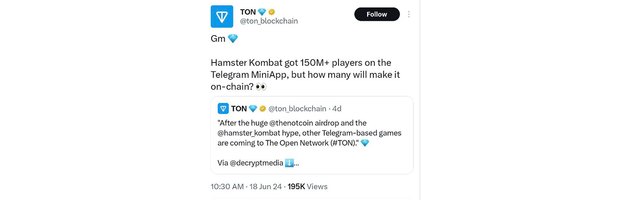The image size is (624, 200).
Task: Open the @ton_blockchain handle under main TON name
Action: [x=269, y=21]
